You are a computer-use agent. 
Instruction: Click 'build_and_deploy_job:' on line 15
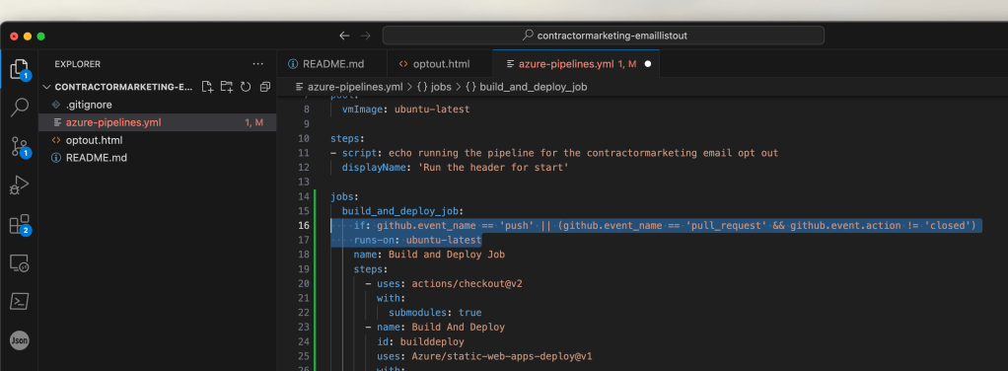[403, 211]
